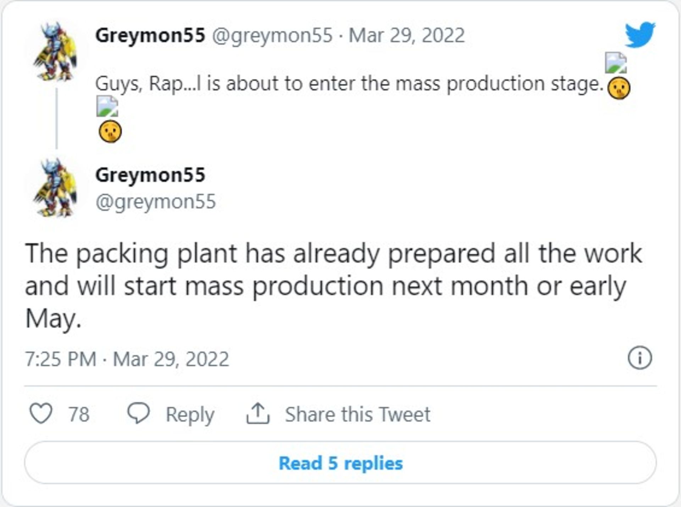Click the share upload arrow icon

coord(258,413)
